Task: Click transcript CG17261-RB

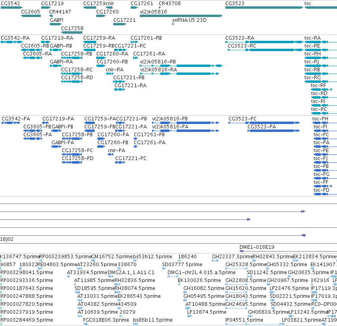Action: coord(147,38)
